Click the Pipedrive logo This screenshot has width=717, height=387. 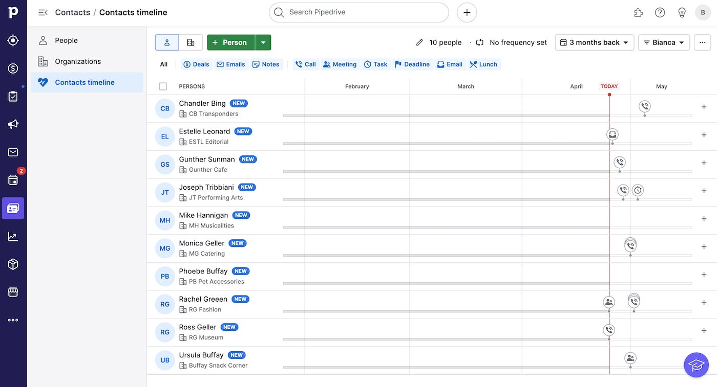[x=13, y=12]
